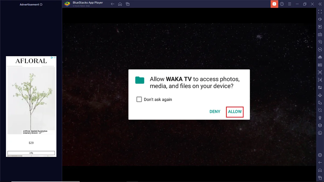Click the AdChoices icon on the ad

(x=52, y=58)
